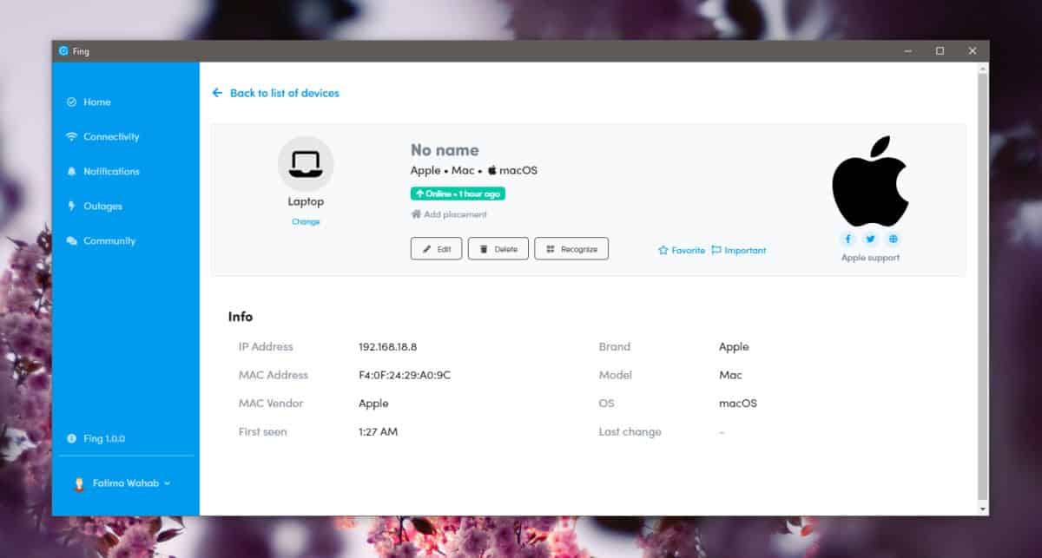This screenshot has width=1042, height=558.
Task: Open Apple's website globe icon
Action: point(893,239)
